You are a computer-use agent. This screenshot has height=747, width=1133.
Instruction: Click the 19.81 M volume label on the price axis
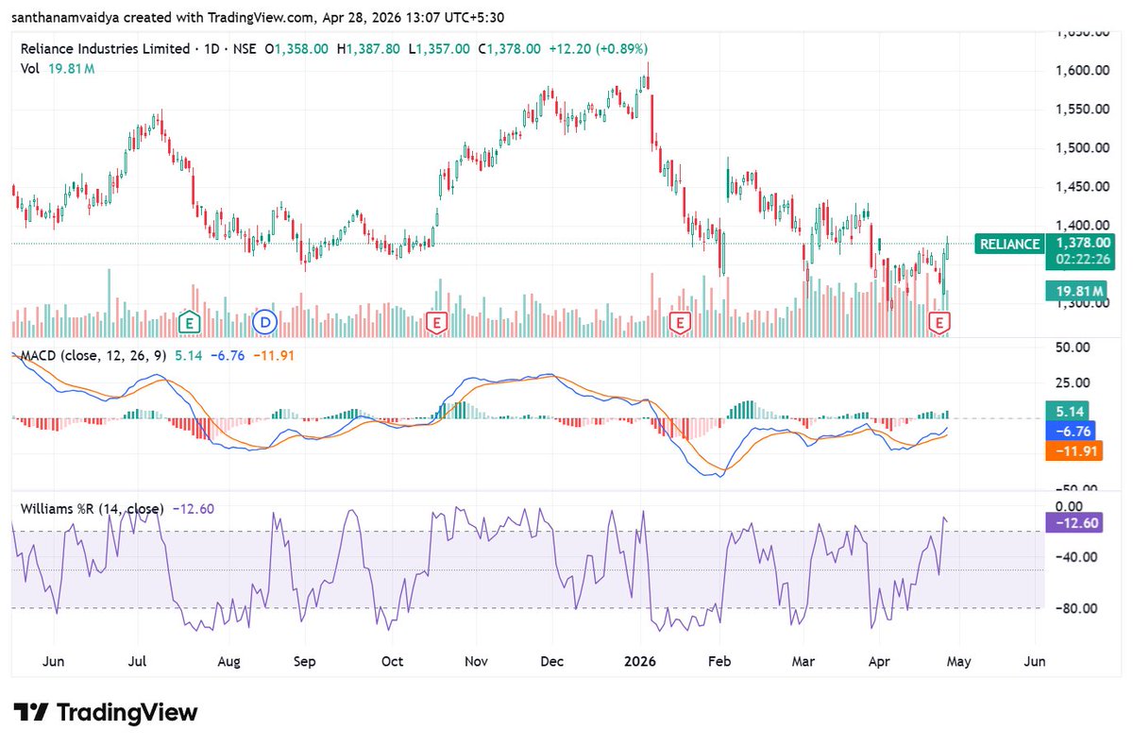[1075, 291]
